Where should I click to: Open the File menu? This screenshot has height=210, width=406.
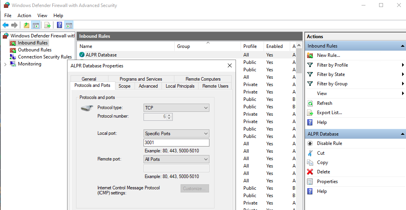[8, 16]
